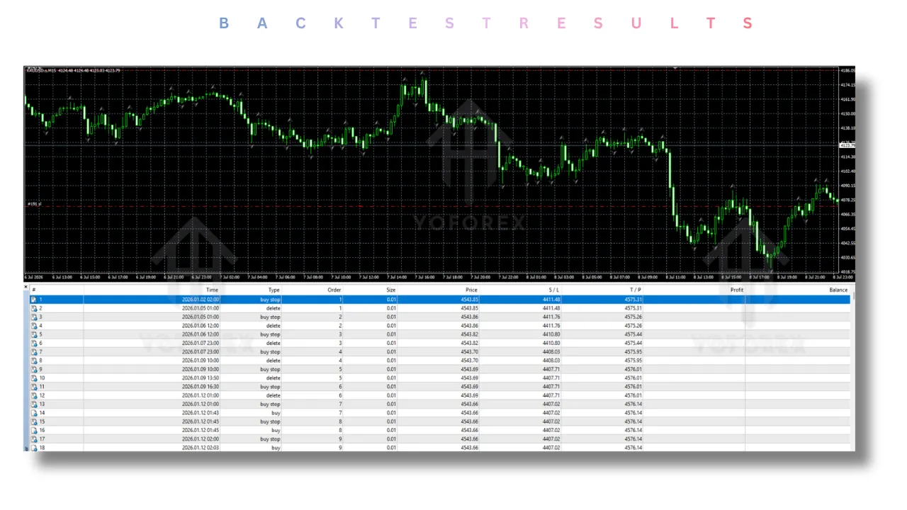Viewport: 907px width, 510px height.
Task: Click S/L value 4411.76 in row 3
Action: click(551, 317)
